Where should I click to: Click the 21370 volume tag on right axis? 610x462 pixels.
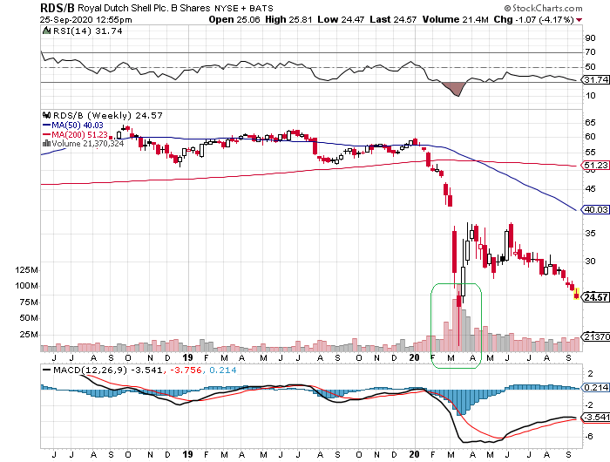595,336
